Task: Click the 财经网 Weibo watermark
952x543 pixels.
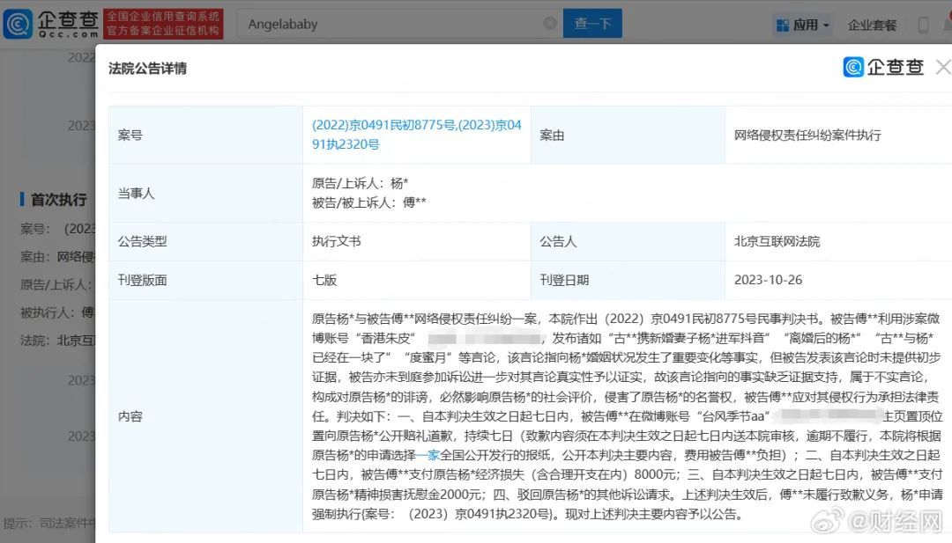Action: pyautogui.click(x=890, y=523)
